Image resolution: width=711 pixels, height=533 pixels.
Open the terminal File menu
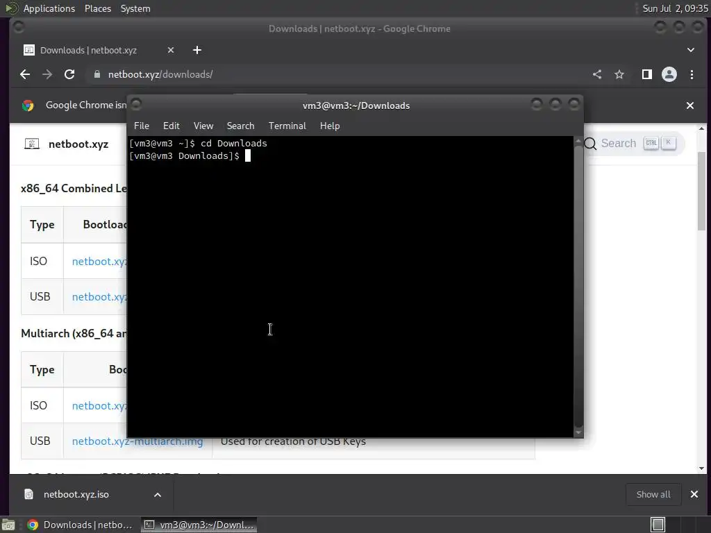142,126
